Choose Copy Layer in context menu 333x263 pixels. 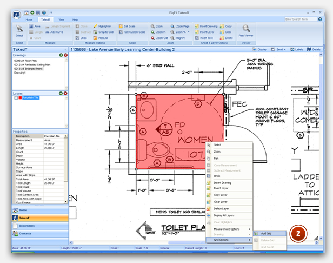point(229,195)
